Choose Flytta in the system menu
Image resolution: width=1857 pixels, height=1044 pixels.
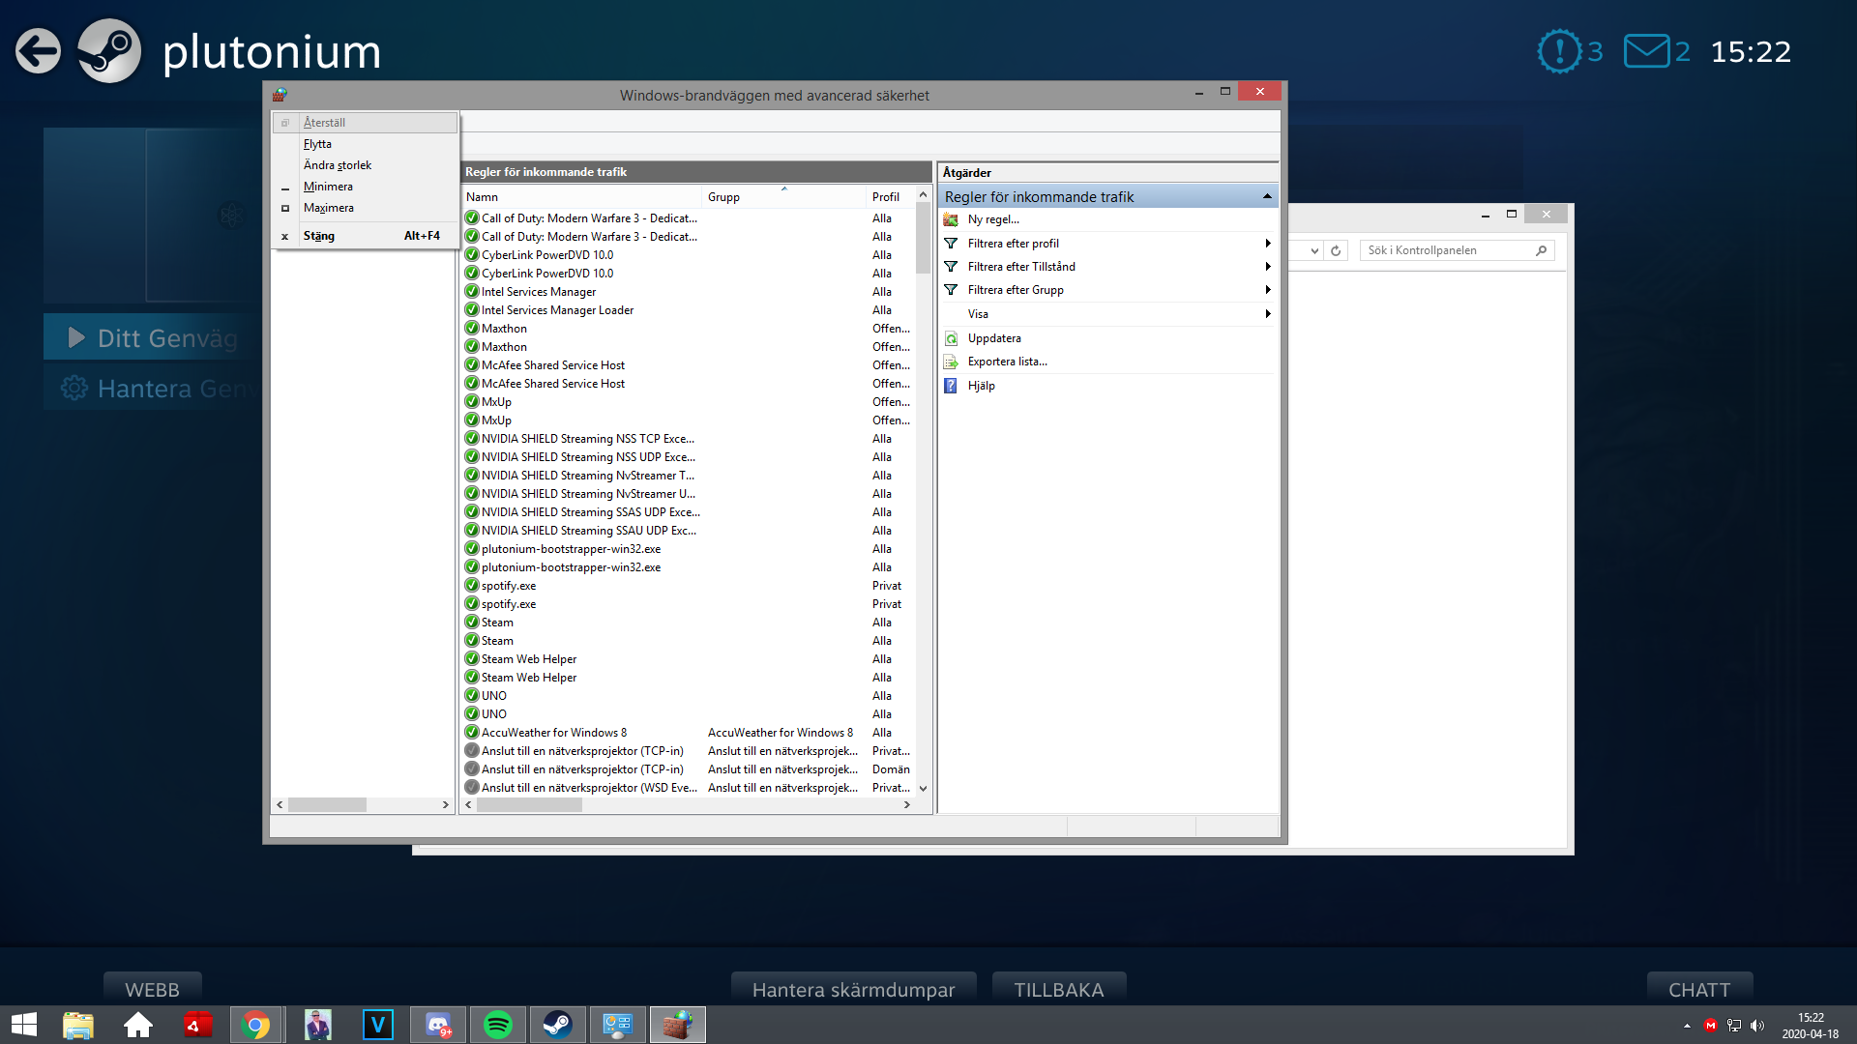tap(365, 144)
